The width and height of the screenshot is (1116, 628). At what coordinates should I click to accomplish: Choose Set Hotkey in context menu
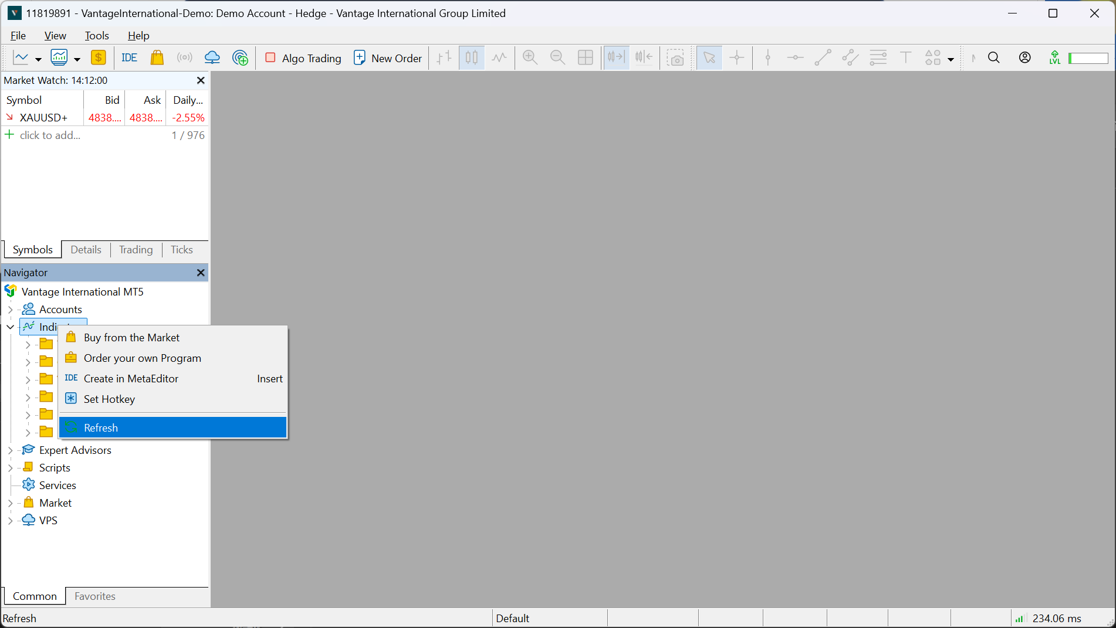point(173,399)
